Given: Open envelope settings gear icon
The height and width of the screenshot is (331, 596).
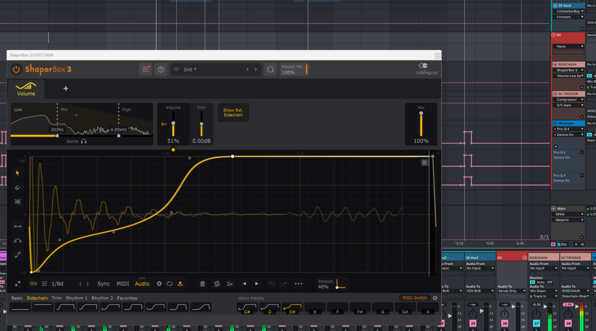Looking at the screenshot, I should point(159,284).
